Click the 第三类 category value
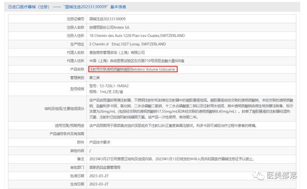The image size is (307, 189). (x=94, y=78)
